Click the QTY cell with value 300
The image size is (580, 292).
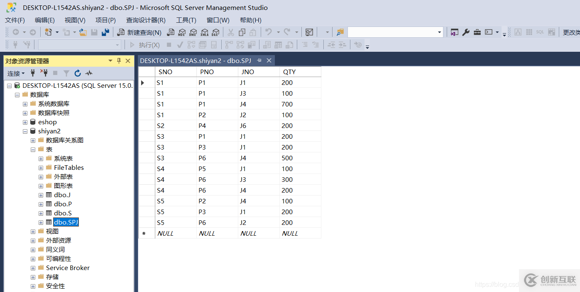tap(301, 179)
